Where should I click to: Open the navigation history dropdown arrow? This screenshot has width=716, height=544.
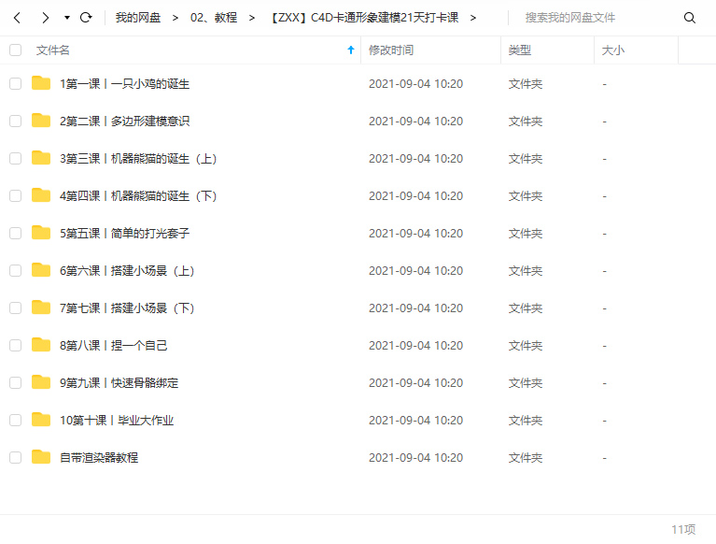67,18
